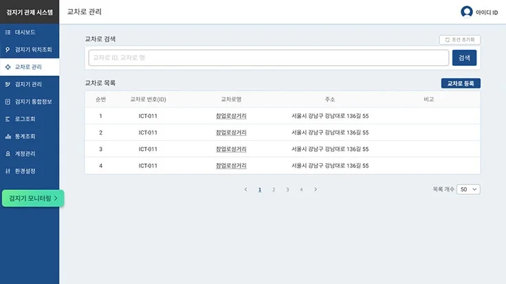Open 통계조회 menu
The height and width of the screenshot is (284, 506).
[x=30, y=137]
